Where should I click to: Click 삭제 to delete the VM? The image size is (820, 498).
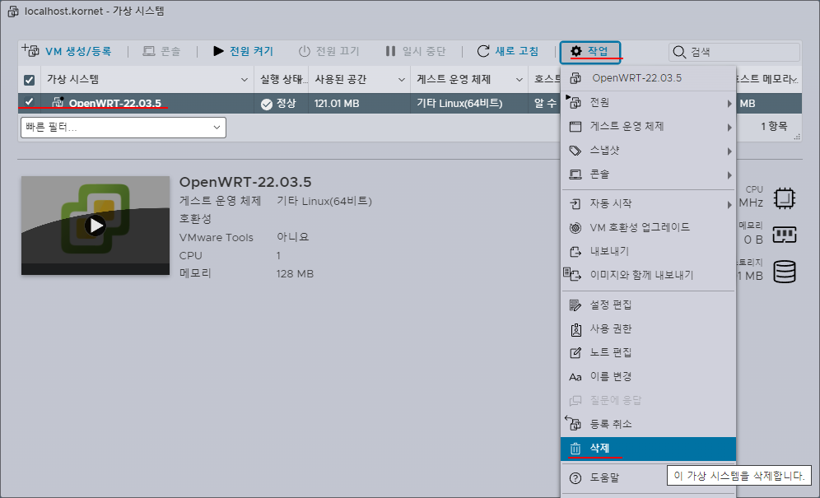pyautogui.click(x=648, y=449)
